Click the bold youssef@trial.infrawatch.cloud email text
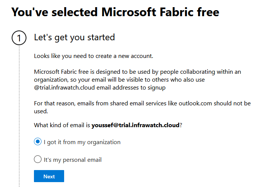258x187 pixels. [x=135, y=125]
